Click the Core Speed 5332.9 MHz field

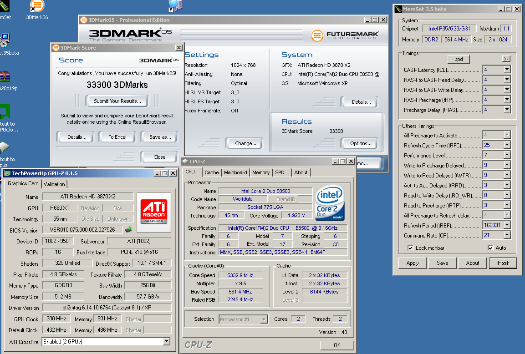240,275
